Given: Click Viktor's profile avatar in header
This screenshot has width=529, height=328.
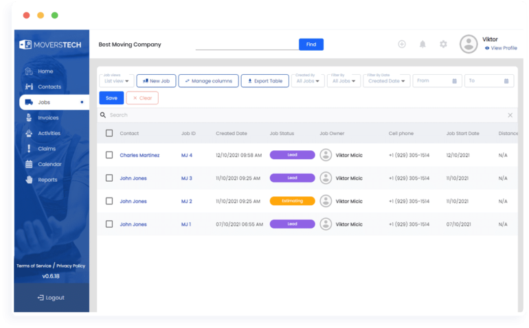Looking at the screenshot, I should pyautogui.click(x=469, y=44).
